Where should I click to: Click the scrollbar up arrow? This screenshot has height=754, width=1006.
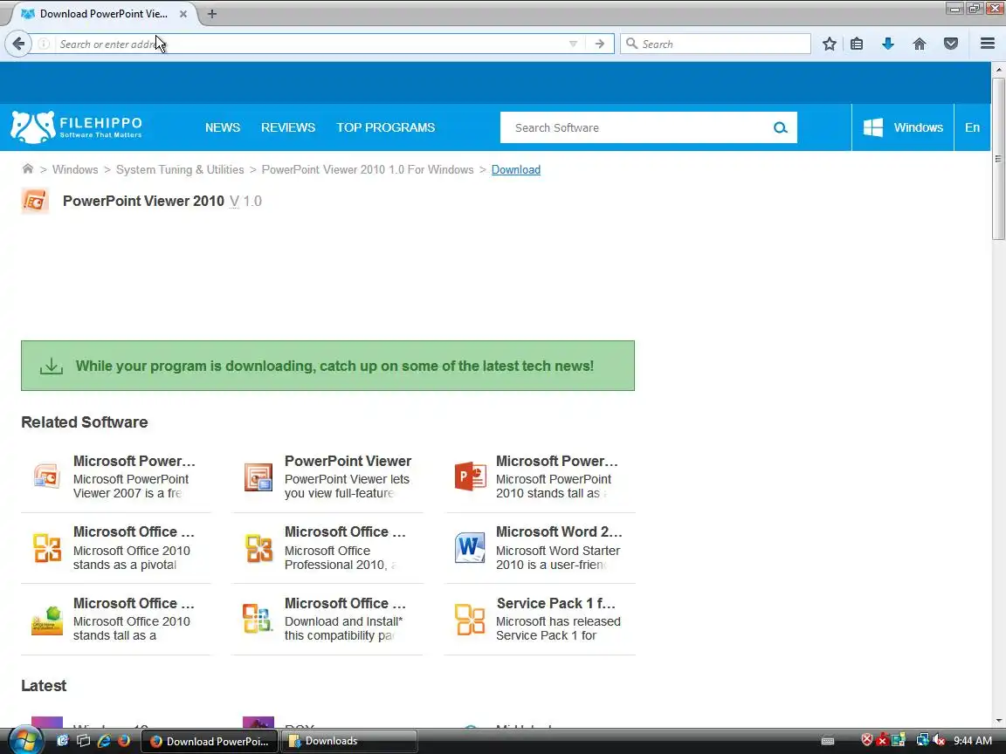(x=998, y=69)
